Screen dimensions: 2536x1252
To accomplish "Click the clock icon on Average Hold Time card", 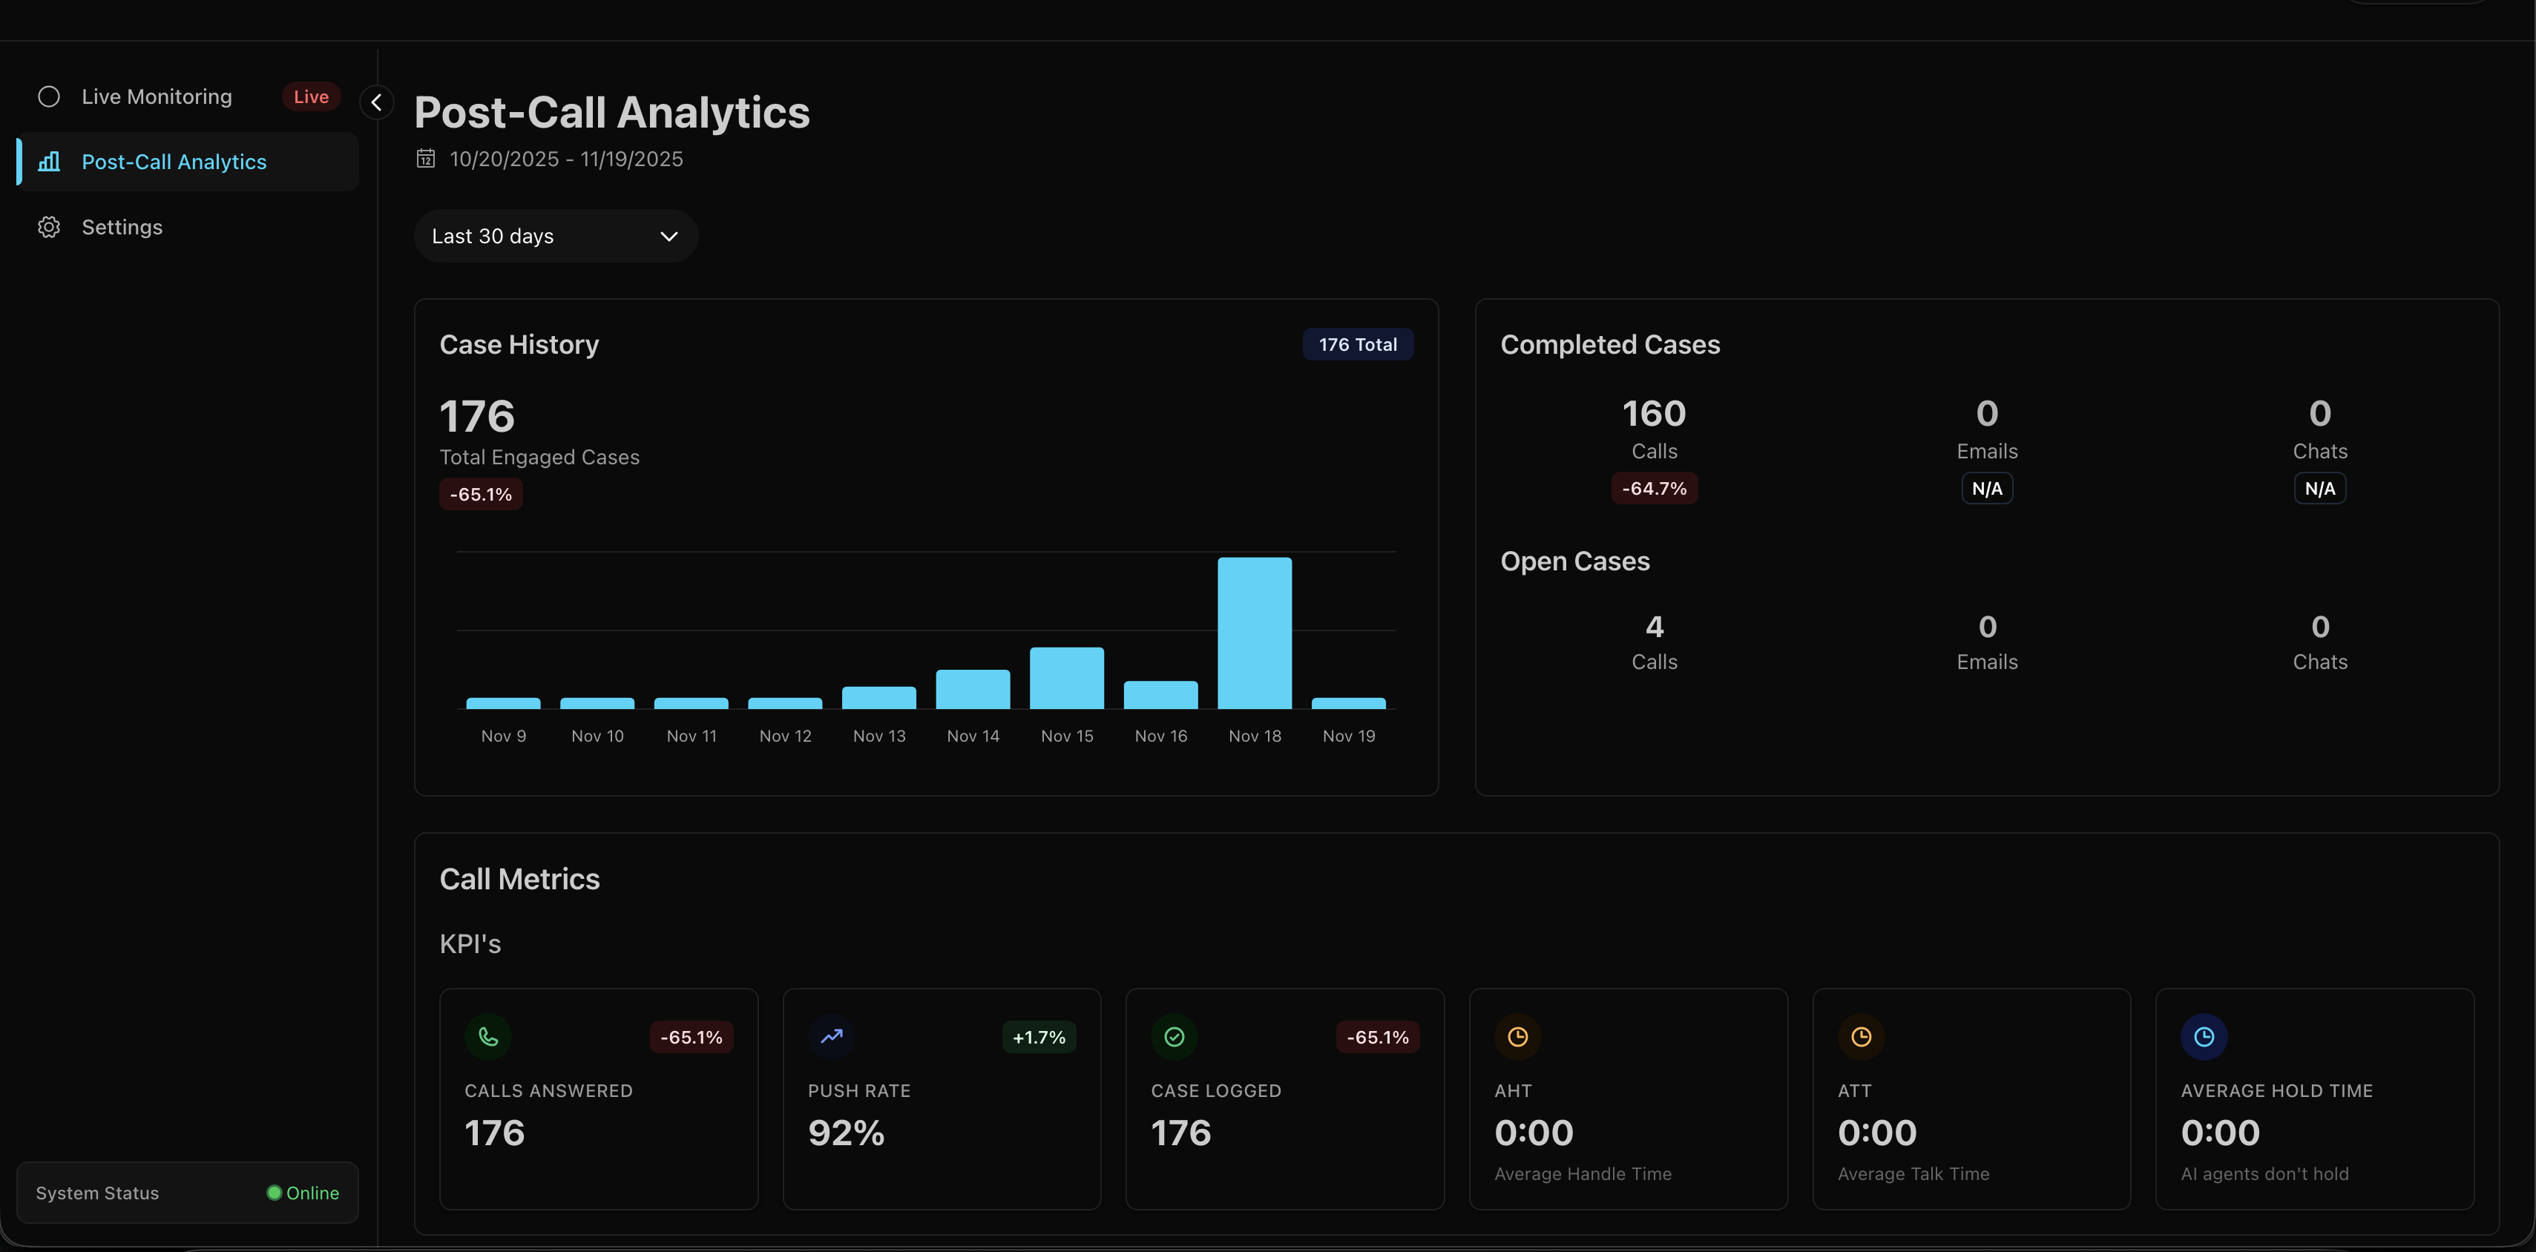I will [2204, 1036].
